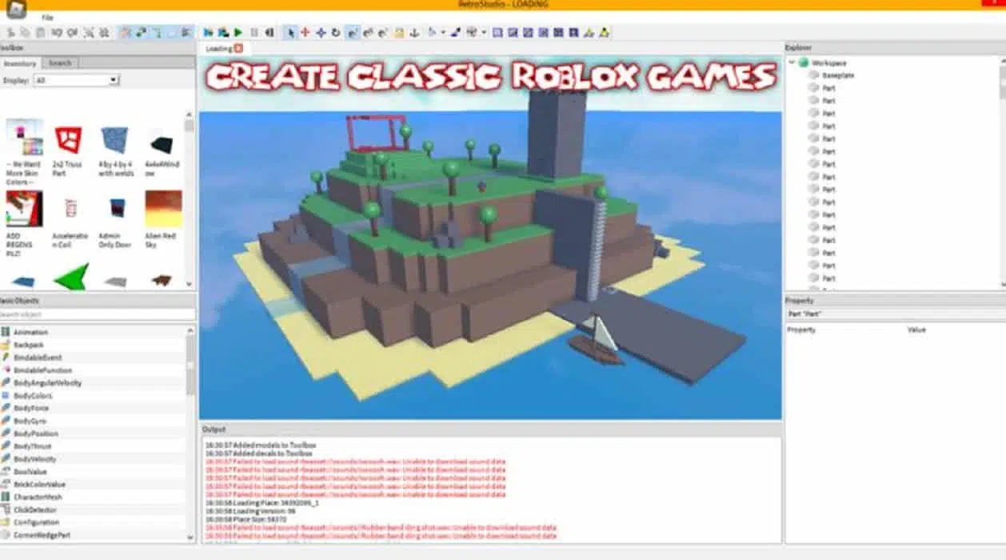Click the Toolbox scrollbar down arrow
The height and width of the screenshot is (560, 1006).
[190, 283]
